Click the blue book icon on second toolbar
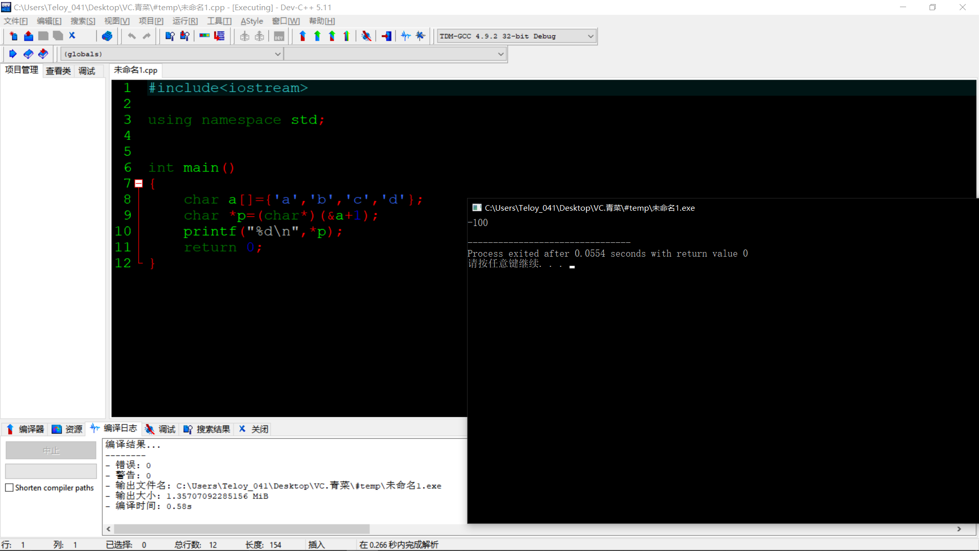 (x=29, y=54)
